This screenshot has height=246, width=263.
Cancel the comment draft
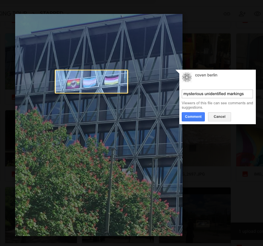pyautogui.click(x=219, y=117)
